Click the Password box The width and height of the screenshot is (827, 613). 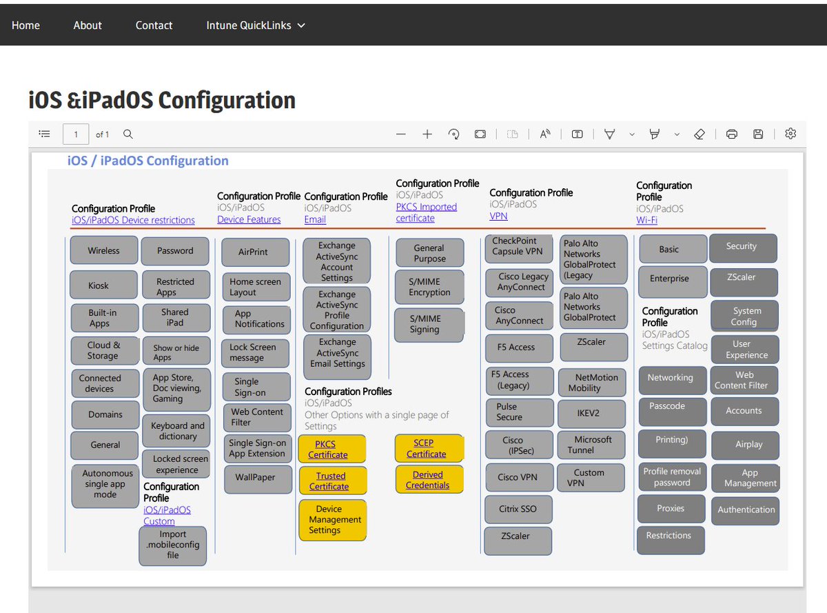click(x=175, y=251)
